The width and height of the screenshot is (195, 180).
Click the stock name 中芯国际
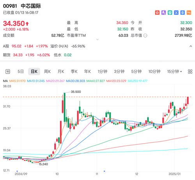pyautogui.click(x=31, y=6)
